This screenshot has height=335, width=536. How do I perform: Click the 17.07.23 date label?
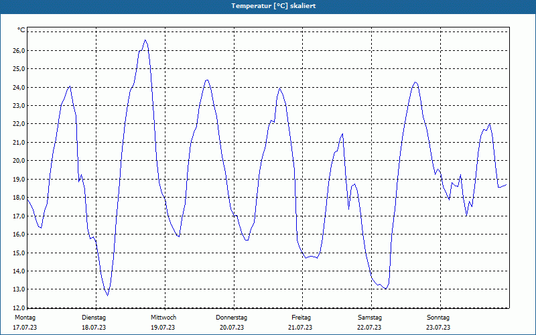click(x=25, y=328)
